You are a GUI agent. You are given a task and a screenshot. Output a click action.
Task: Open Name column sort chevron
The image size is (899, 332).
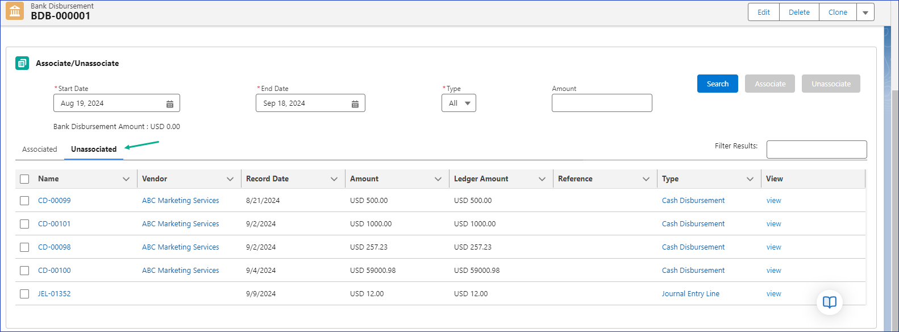[x=126, y=179]
